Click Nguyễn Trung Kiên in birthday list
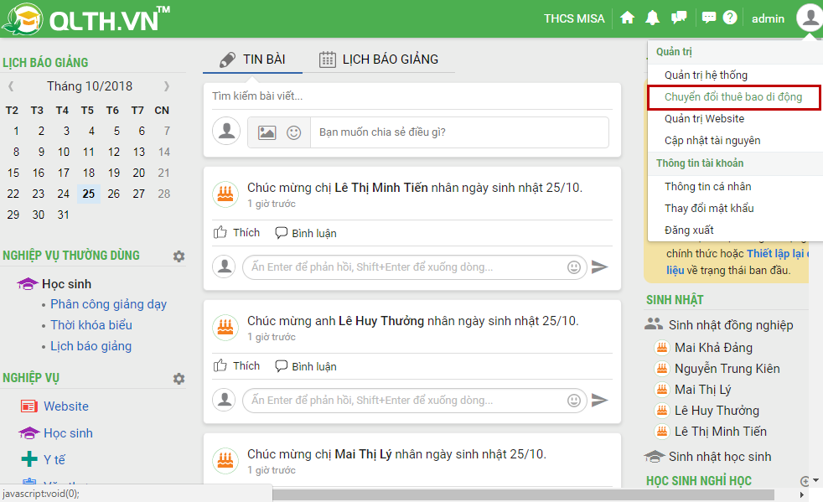This screenshot has width=823, height=502. [727, 369]
